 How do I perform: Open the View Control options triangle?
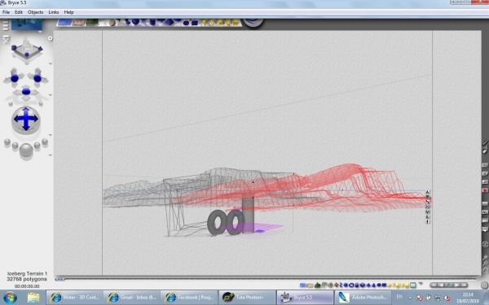tap(51, 63)
